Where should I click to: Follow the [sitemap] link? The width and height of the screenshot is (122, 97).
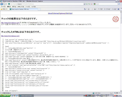[56, 13]
